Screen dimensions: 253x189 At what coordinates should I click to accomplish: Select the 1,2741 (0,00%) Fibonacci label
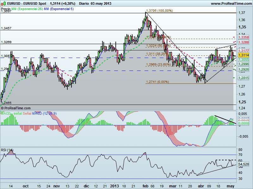pyautogui.click(x=157, y=81)
